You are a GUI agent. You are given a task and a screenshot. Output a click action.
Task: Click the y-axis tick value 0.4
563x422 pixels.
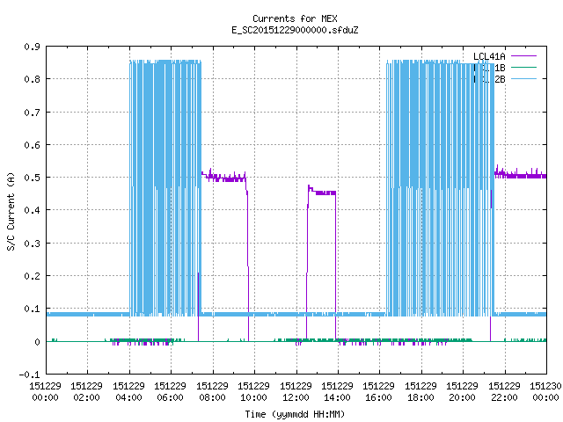(x=32, y=210)
